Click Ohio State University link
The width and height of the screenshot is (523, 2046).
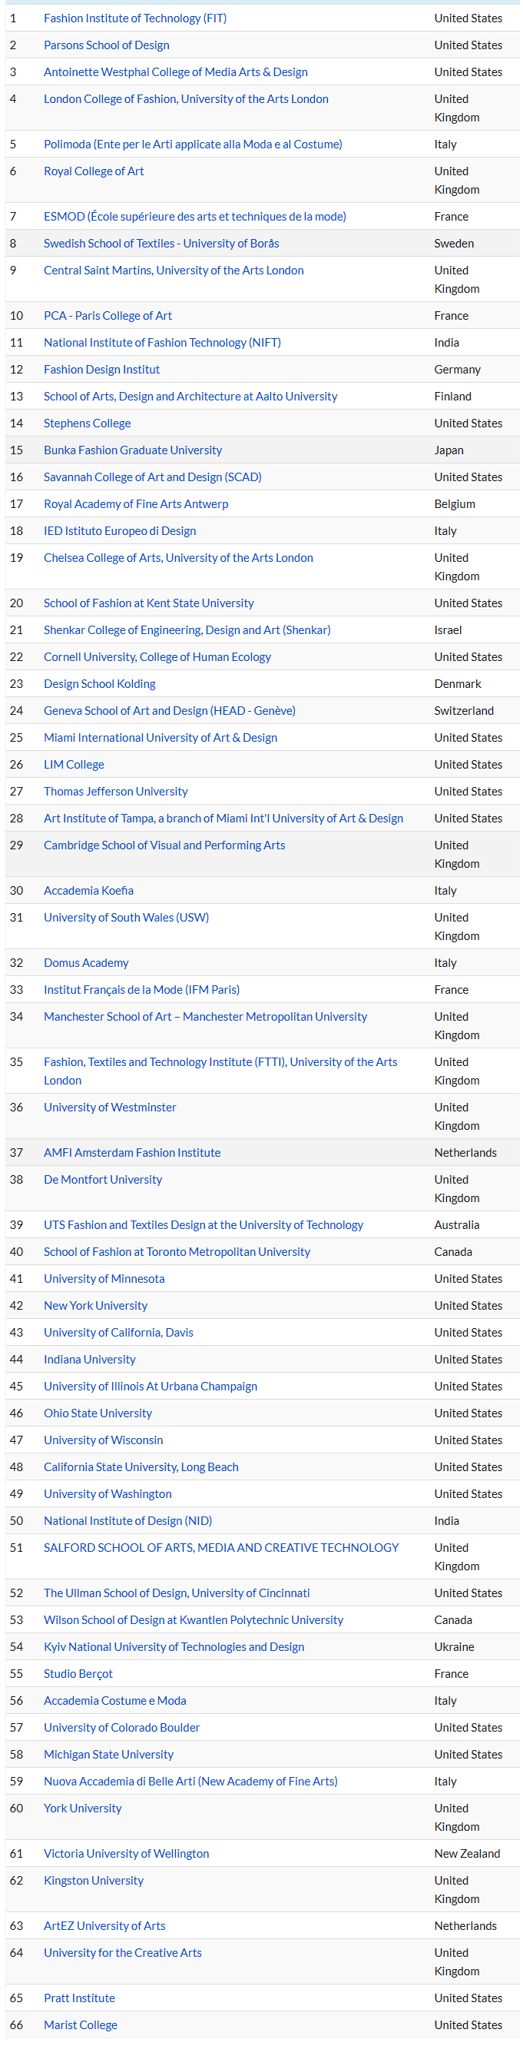pos(98,1413)
